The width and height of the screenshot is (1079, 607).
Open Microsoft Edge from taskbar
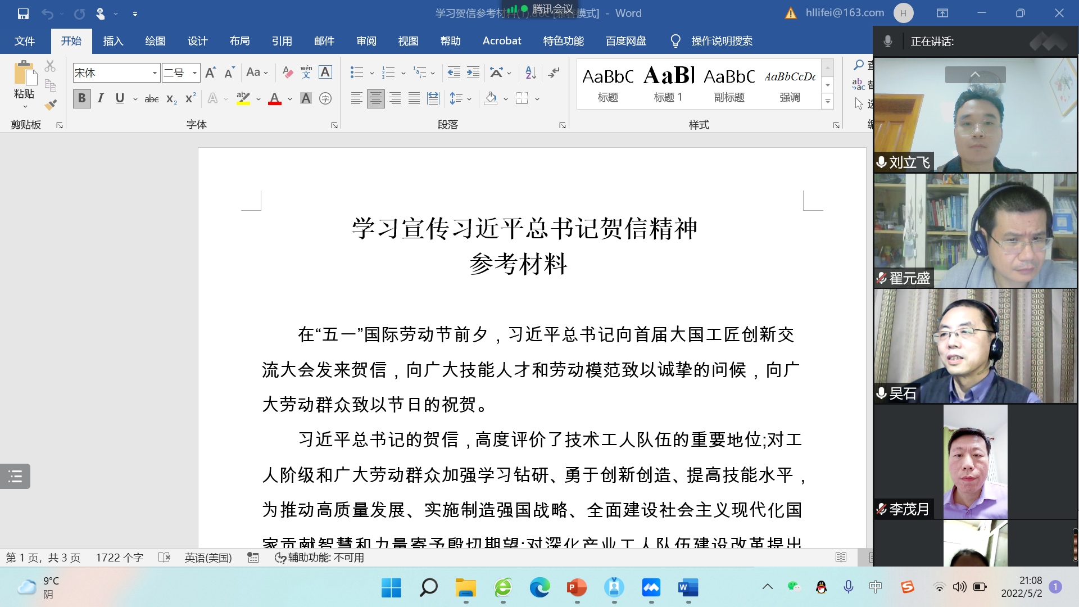[540, 588]
